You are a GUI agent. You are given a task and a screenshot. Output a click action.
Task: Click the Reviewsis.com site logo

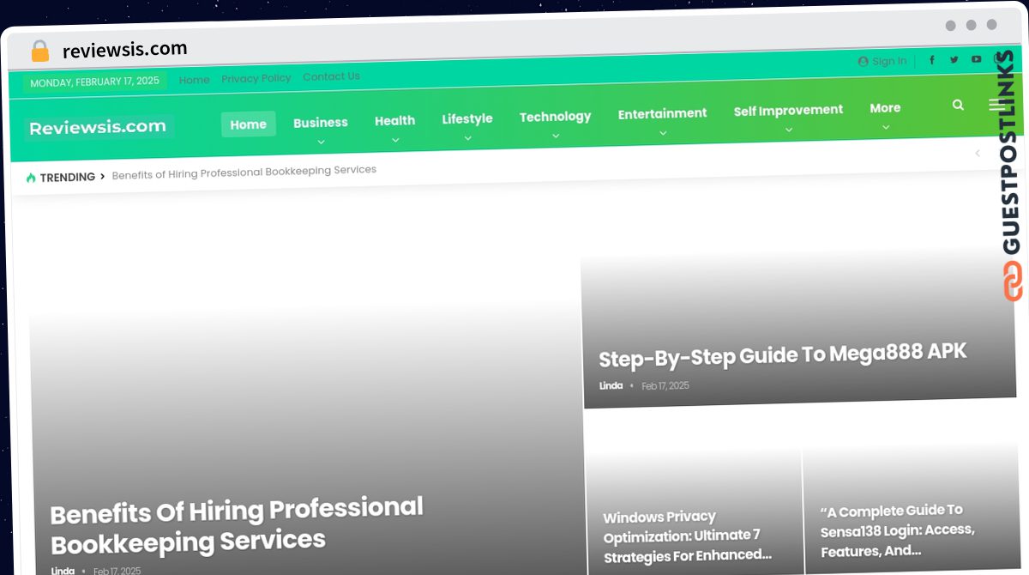[x=98, y=127]
